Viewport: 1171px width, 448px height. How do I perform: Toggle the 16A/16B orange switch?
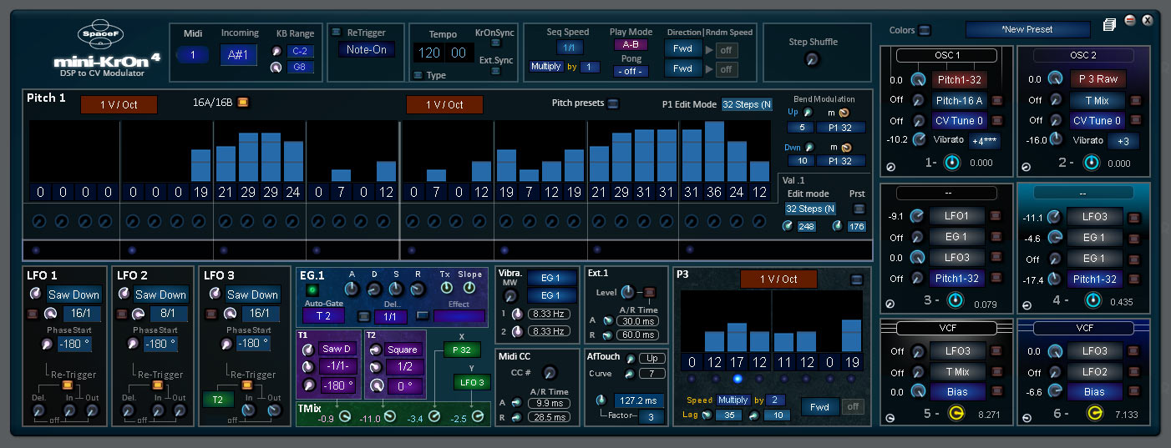(243, 103)
